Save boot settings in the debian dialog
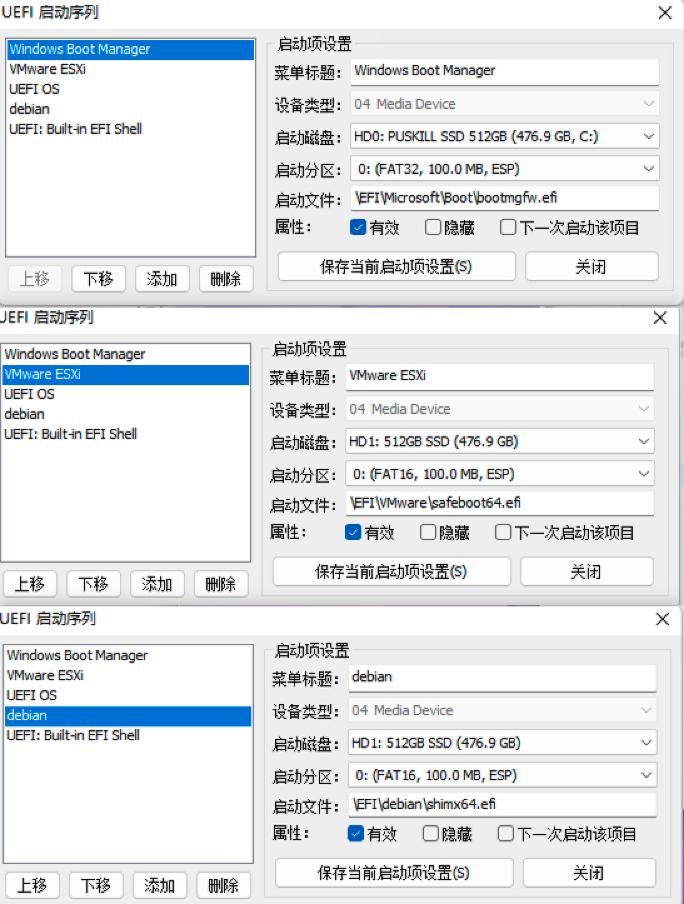684x904 pixels. (394, 873)
